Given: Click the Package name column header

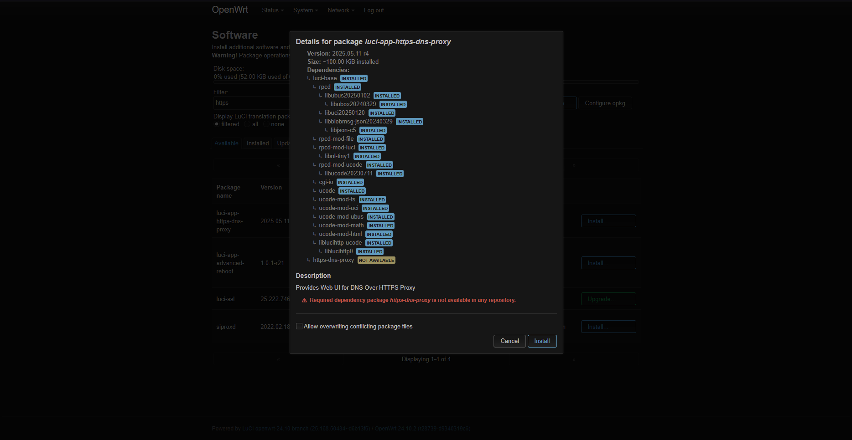Looking at the screenshot, I should [x=228, y=191].
